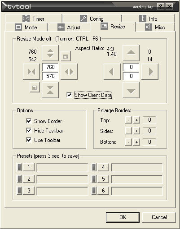
Task: Confirm the settings with the OK button
Action: (123, 217)
